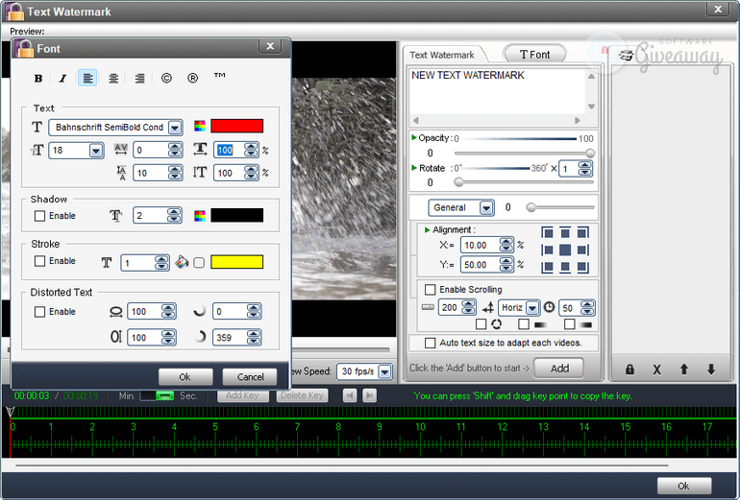This screenshot has height=500, width=740.
Task: Enable the Shadow effect checkbox
Action: pos(40,216)
